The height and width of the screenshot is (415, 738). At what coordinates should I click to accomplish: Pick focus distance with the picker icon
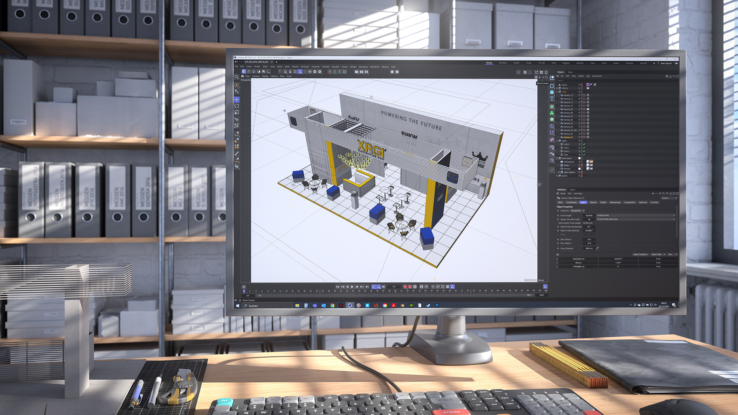tap(597, 248)
